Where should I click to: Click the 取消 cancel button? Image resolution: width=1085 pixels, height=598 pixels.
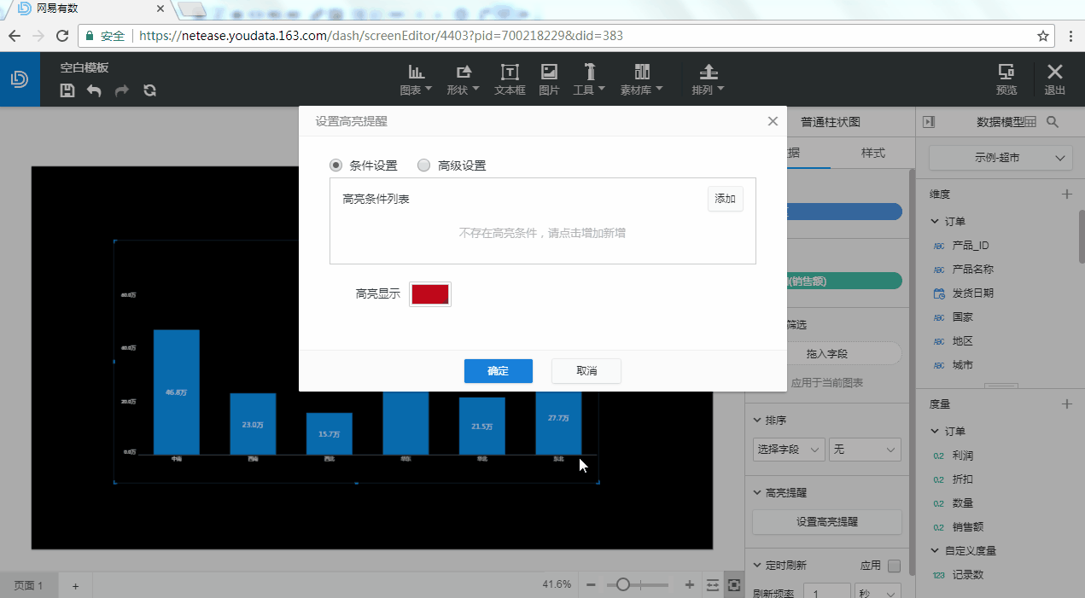tap(586, 371)
